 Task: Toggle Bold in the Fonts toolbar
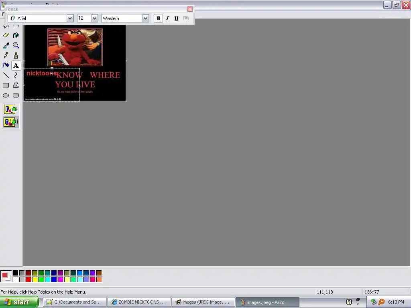(158, 18)
